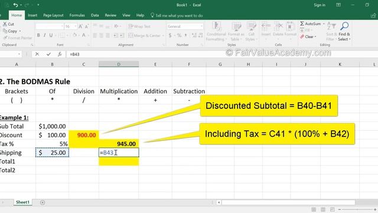378x213 pixels.
Task: Open Insert Function fx button
Action: click(60, 54)
